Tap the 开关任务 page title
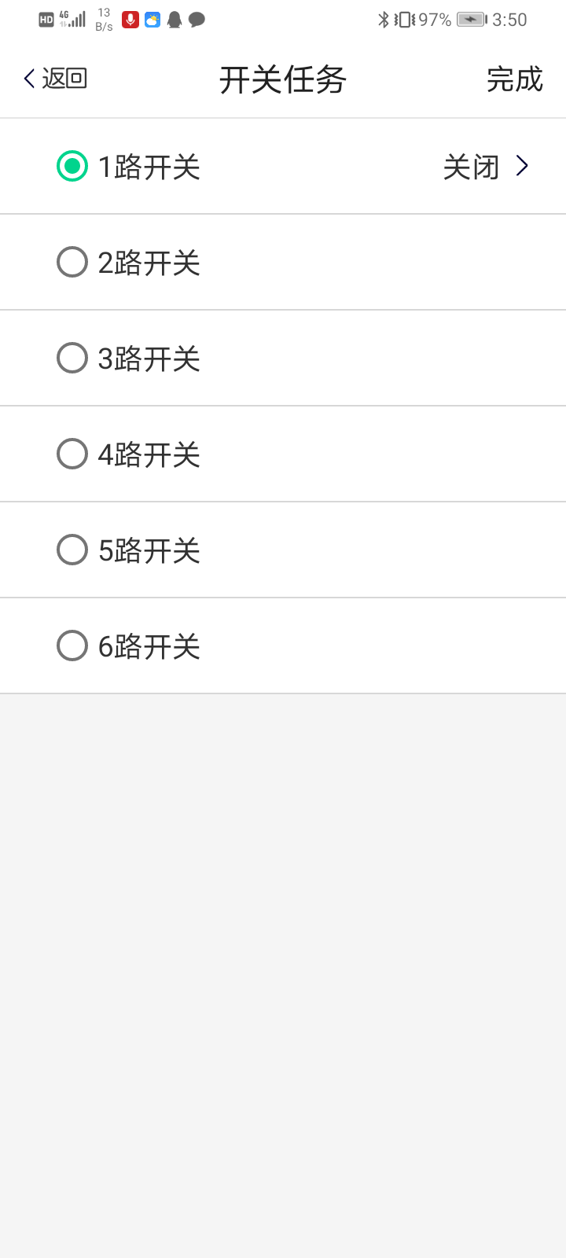Image resolution: width=566 pixels, height=1258 pixels. (x=283, y=79)
